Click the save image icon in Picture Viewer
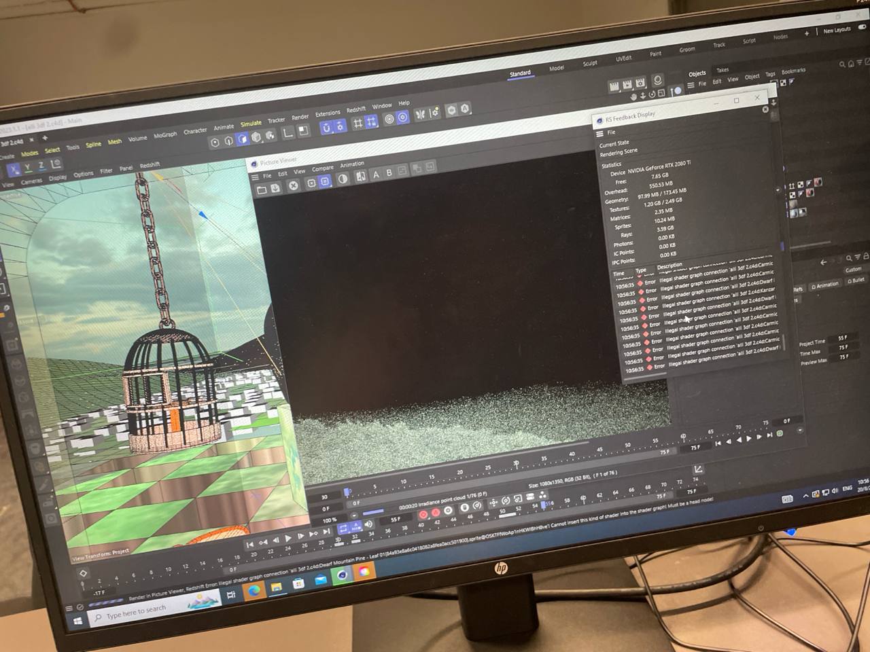Viewport: 870px width, 652px height. pyautogui.click(x=275, y=187)
